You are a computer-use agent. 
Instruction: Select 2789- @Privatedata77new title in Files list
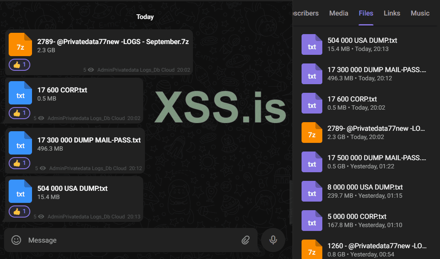(376, 129)
